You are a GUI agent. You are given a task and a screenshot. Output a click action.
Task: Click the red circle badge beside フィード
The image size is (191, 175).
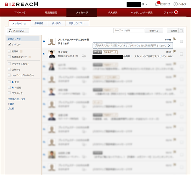point(176,12)
